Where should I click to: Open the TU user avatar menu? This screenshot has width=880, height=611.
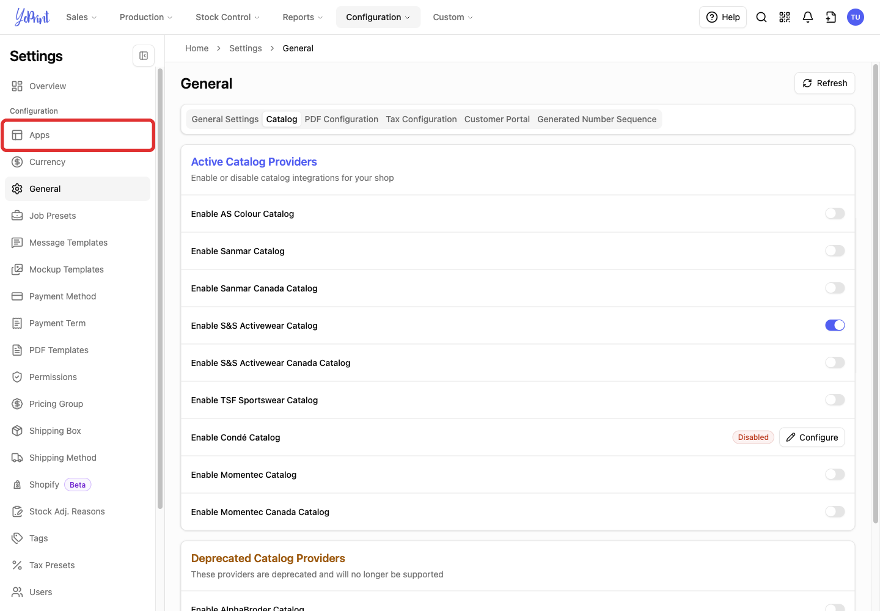coord(856,17)
